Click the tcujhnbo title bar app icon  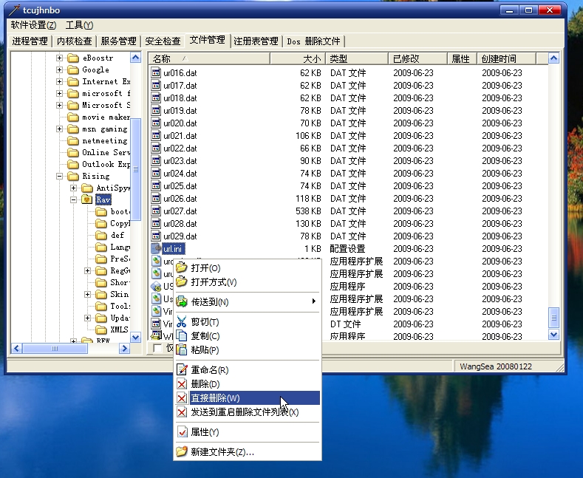[x=14, y=10]
